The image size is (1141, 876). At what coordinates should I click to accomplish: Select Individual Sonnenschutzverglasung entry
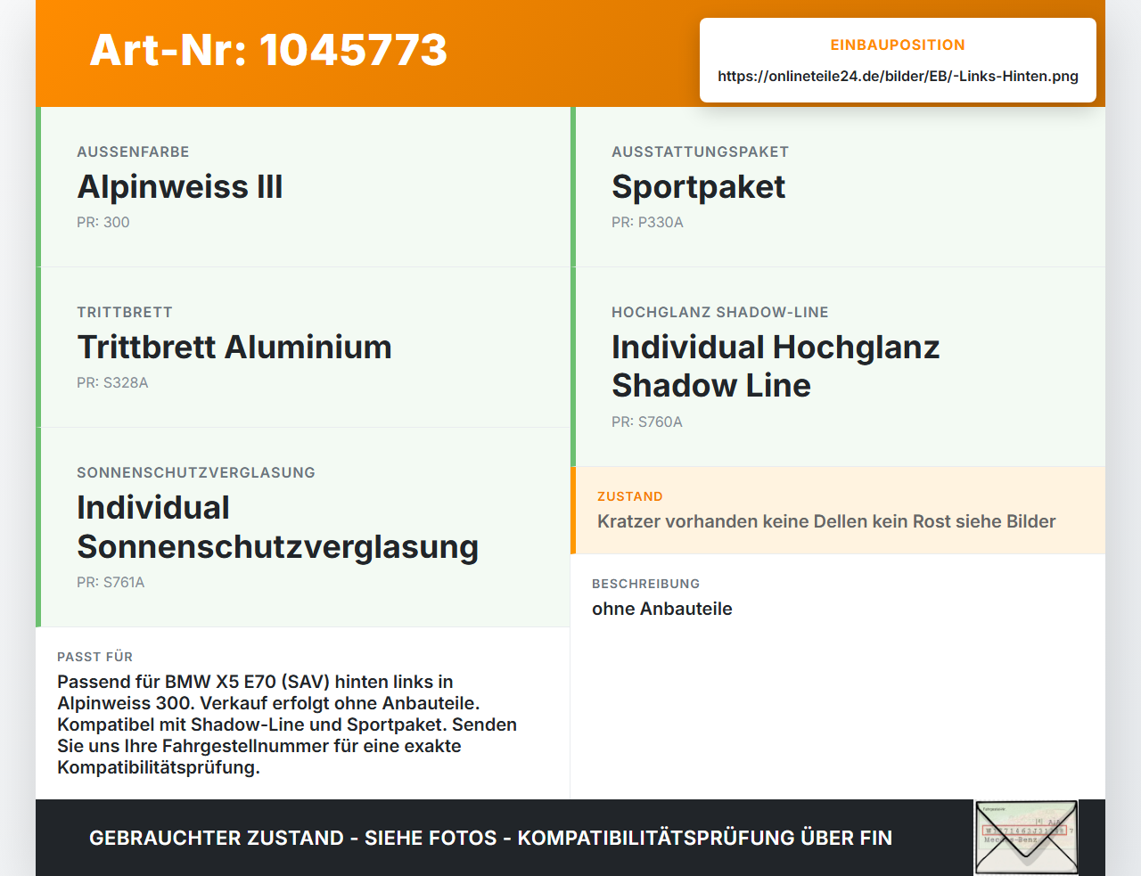point(277,527)
